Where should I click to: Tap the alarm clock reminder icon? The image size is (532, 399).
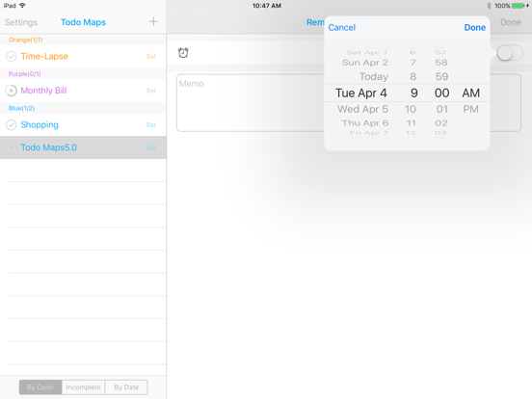coord(183,53)
